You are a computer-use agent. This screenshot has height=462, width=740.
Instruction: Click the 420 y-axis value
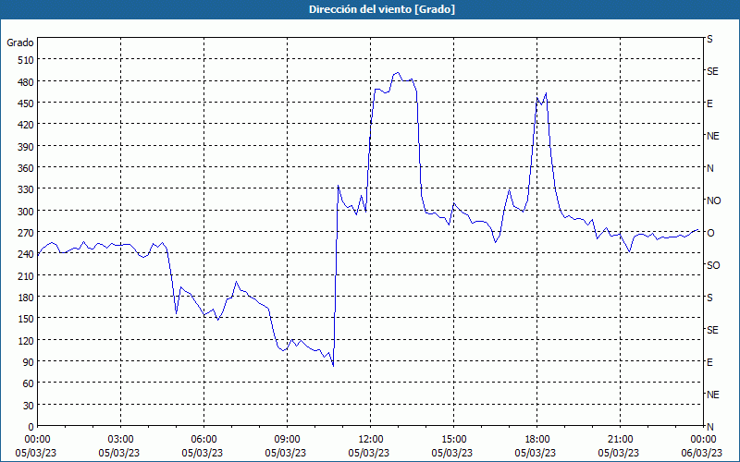pyautogui.click(x=26, y=125)
